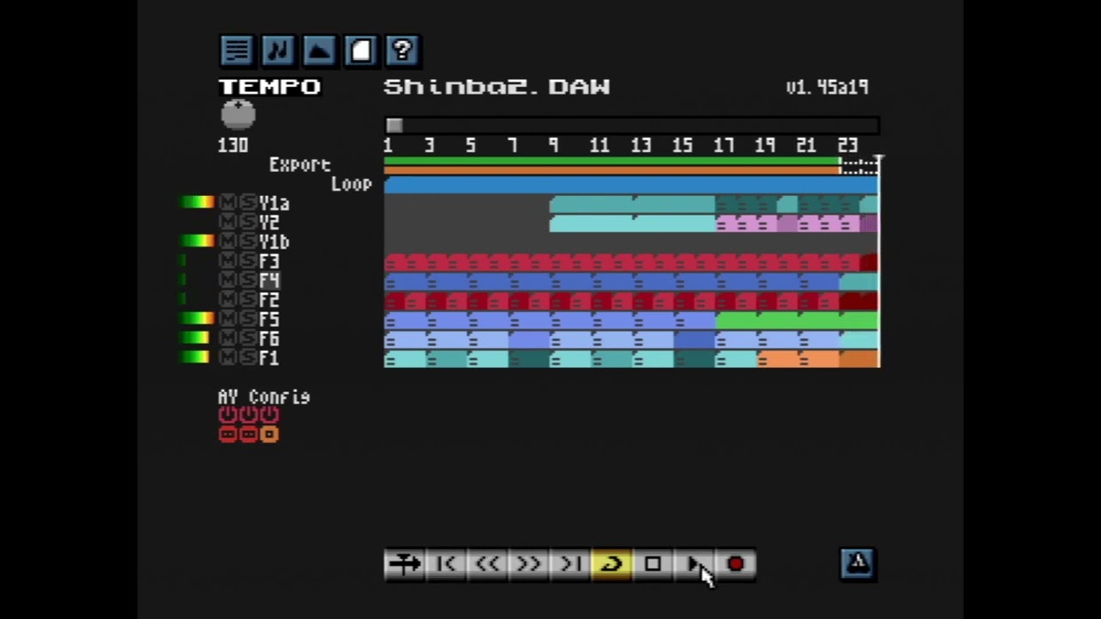This screenshot has width=1101, height=619.
Task: Toggle the yellow loop playback button
Action: click(x=611, y=564)
